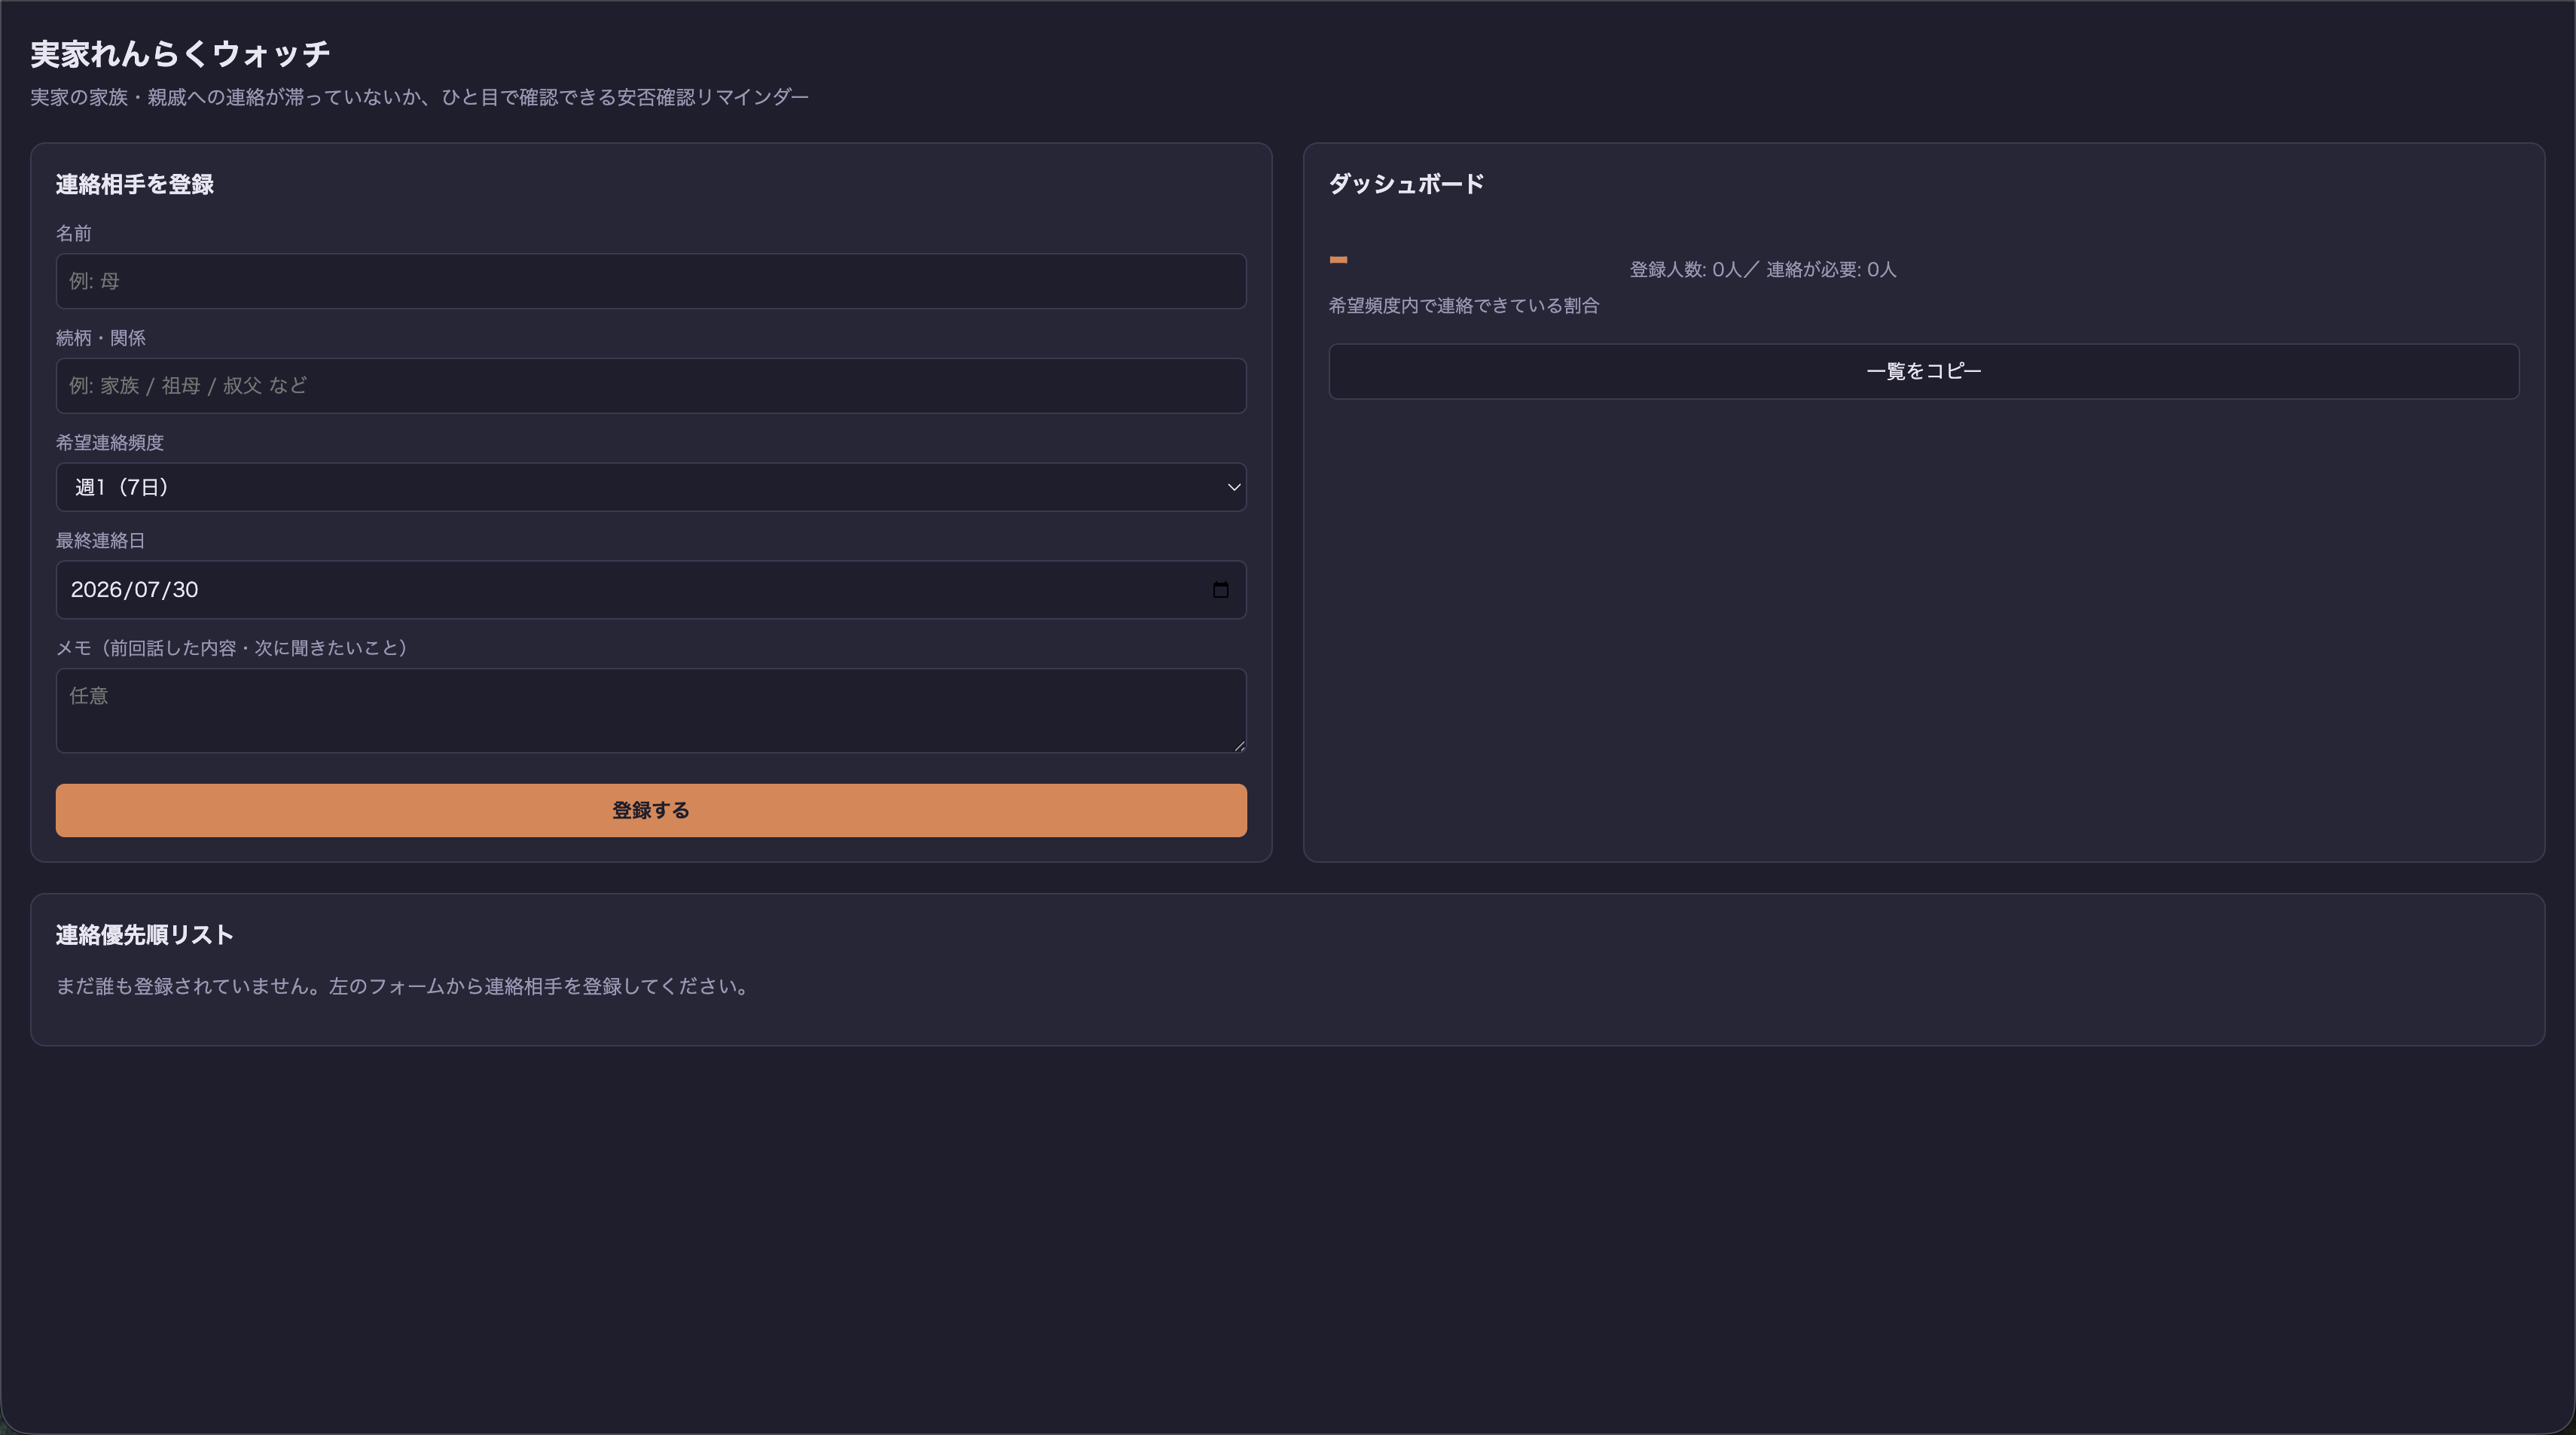Click the 希望頻度内で連絡できている割合 caption
This screenshot has width=2576, height=1435.
pos(1463,306)
